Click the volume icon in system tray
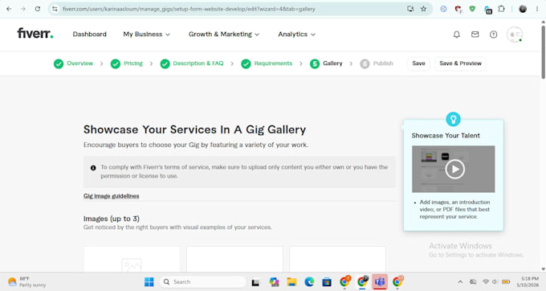This screenshot has height=291, width=546. [x=495, y=281]
